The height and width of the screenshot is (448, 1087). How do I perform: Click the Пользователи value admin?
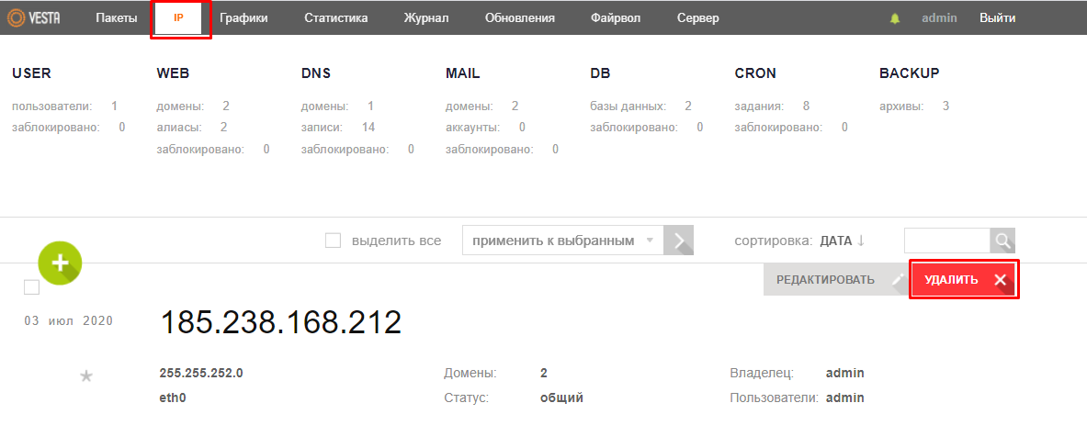pyautogui.click(x=845, y=398)
